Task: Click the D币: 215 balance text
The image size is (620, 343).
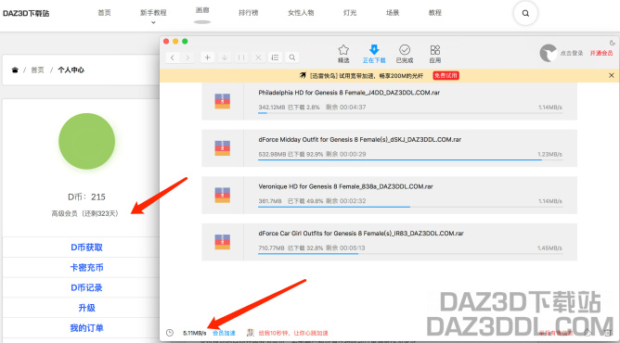Action: (86, 197)
